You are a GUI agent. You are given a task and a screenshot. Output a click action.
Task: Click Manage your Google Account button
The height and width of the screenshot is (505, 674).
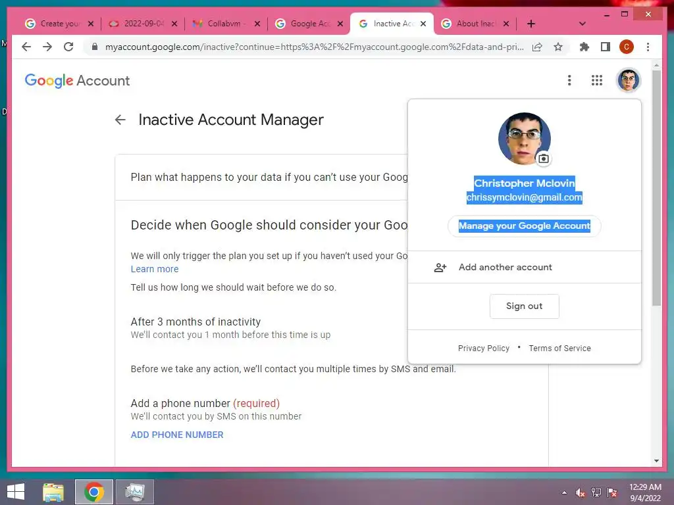click(x=524, y=226)
